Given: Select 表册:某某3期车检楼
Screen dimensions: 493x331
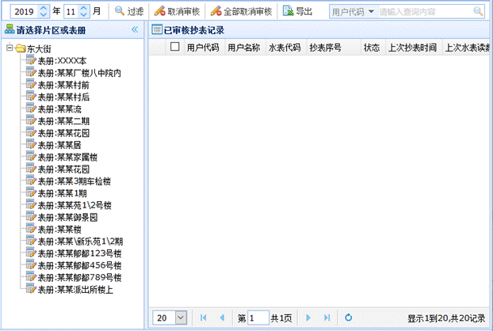Looking at the screenshot, I should 75,181.
